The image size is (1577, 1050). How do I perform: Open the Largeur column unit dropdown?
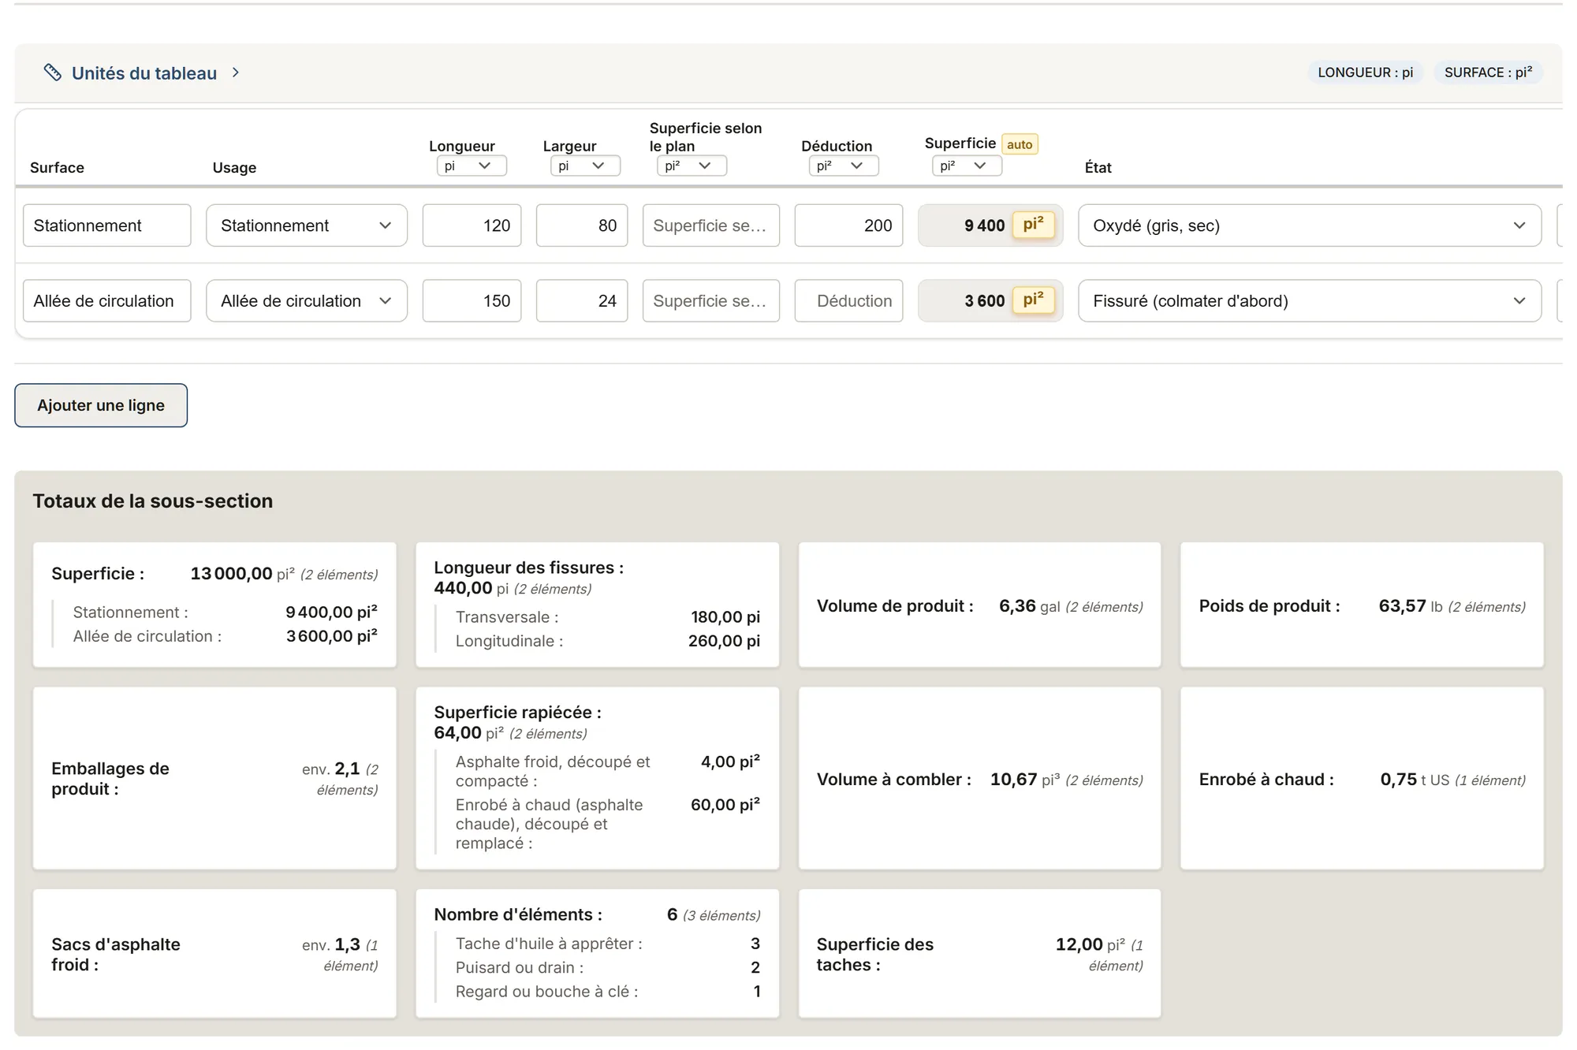tap(585, 166)
